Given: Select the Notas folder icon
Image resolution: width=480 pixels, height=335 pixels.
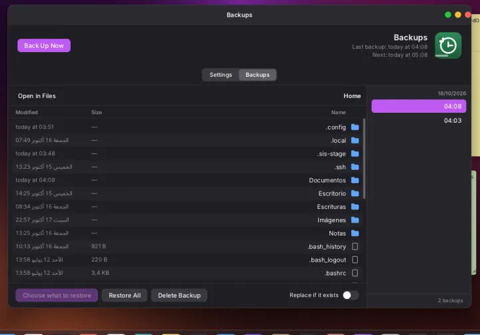Looking at the screenshot, I should [x=355, y=234].
